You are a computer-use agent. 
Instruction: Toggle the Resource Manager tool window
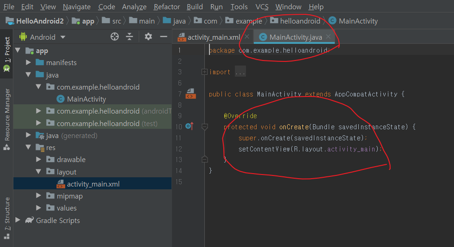[6, 119]
